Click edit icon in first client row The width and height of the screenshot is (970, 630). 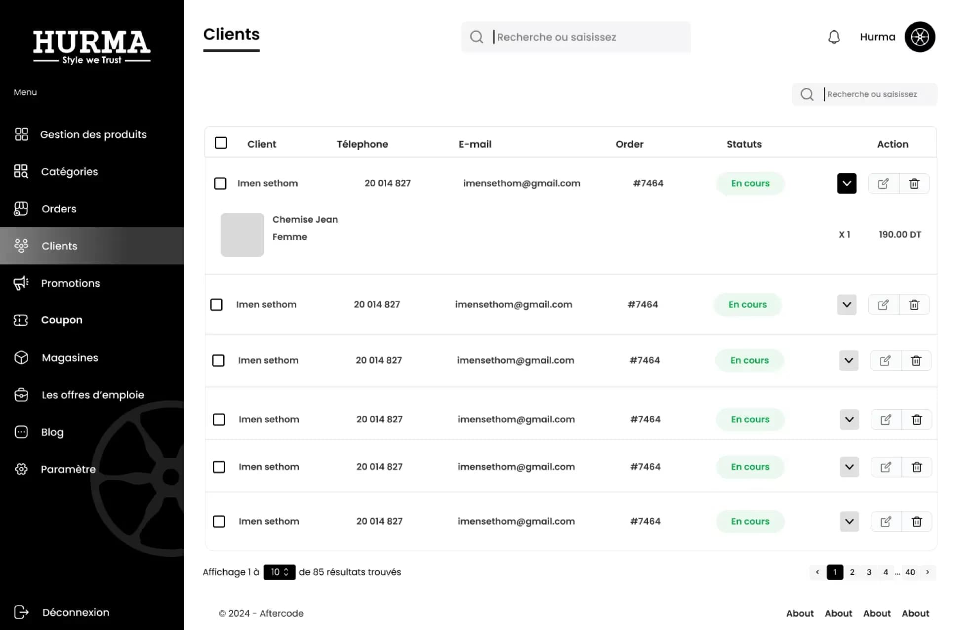point(883,184)
